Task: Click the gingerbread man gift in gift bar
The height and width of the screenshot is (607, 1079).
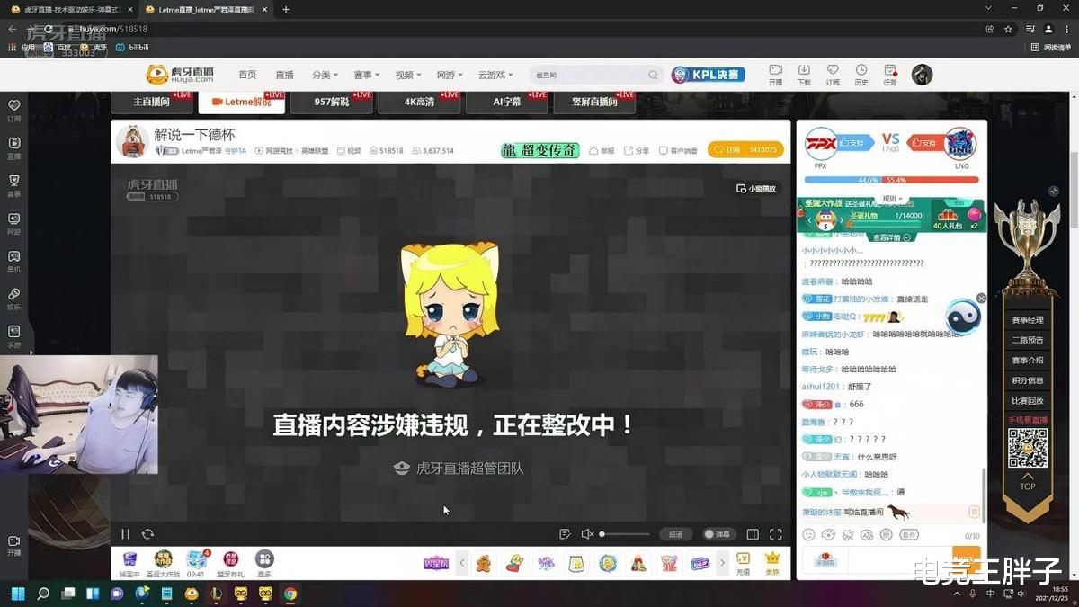Action: [484, 564]
